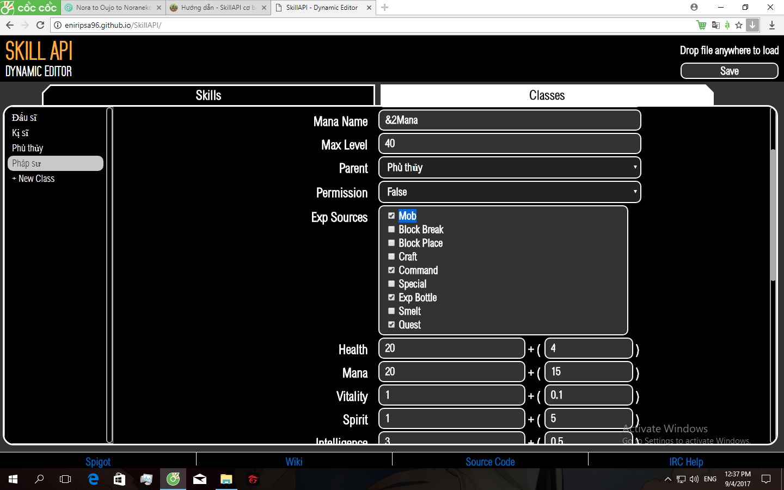Uncheck the Command exp source

click(391, 270)
